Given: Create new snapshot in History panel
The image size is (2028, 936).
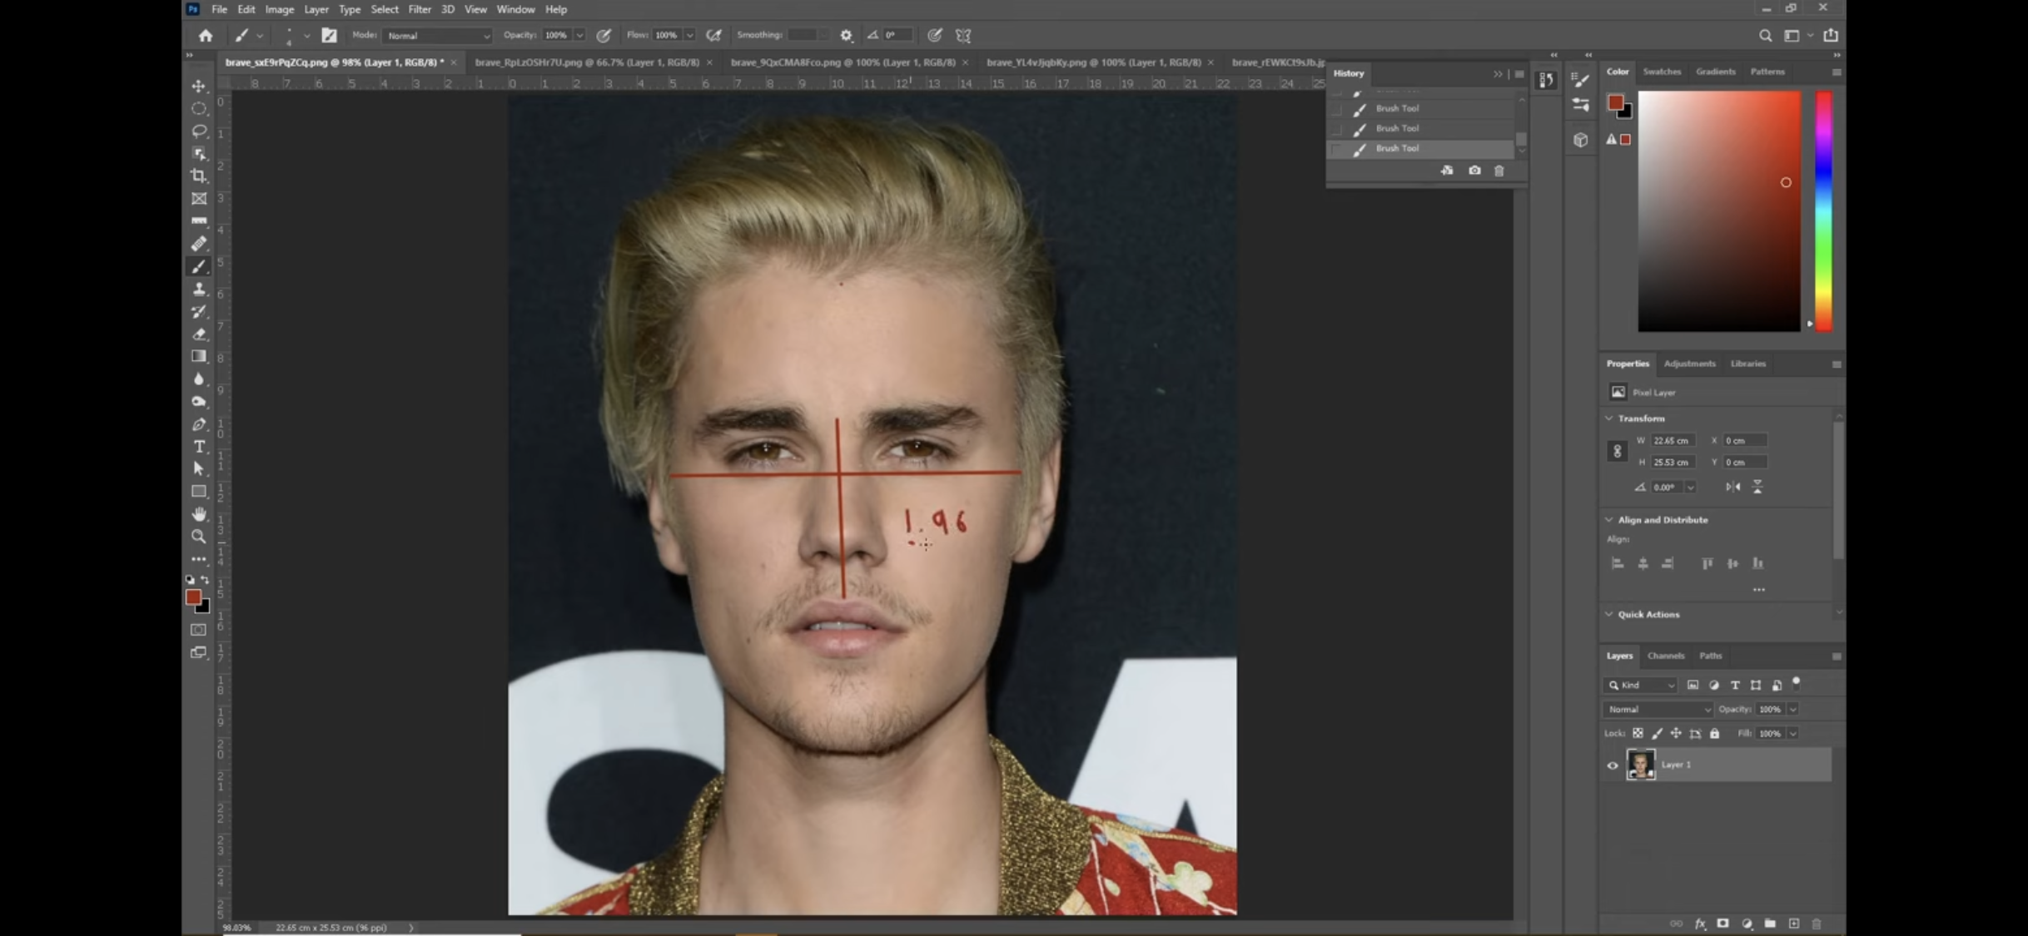Looking at the screenshot, I should pyautogui.click(x=1474, y=171).
